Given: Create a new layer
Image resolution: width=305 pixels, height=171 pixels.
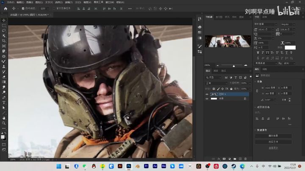Looking at the screenshot, I should pyautogui.click(x=240, y=159).
